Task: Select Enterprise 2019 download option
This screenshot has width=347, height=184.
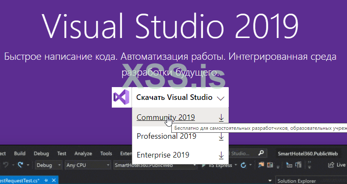Action: 163,155
